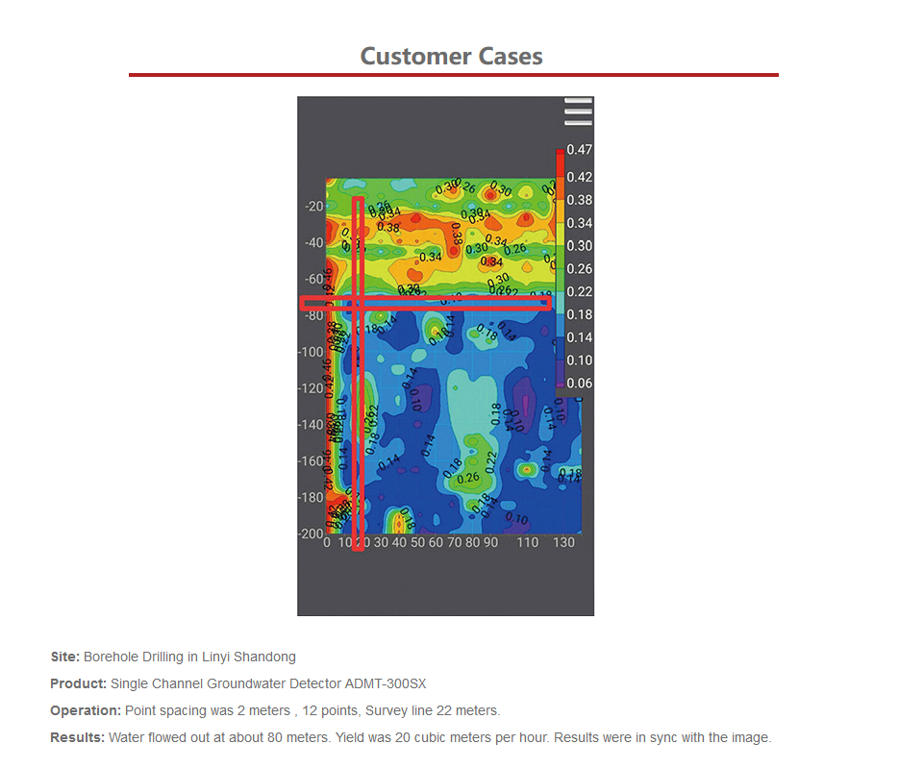Click the 0.26 contour label near depth -160
The image size is (924, 769).
467,479
